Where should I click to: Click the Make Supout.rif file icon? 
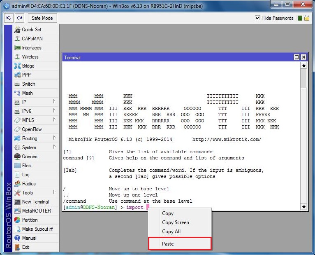[18, 229]
